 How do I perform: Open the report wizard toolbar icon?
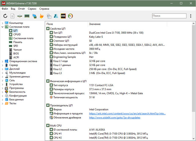pyautogui.click(x=49, y=16)
